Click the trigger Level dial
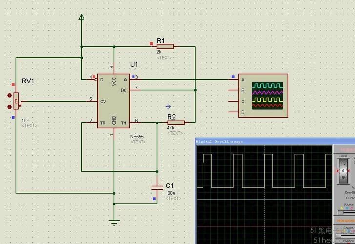355x244 pixels. click(343, 171)
